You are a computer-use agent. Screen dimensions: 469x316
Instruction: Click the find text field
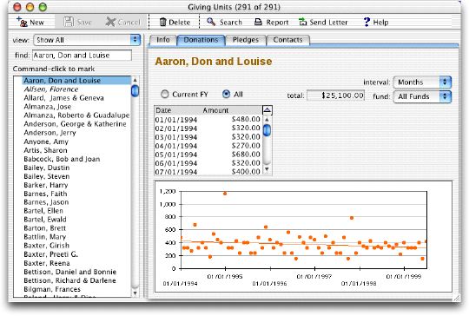82,56
